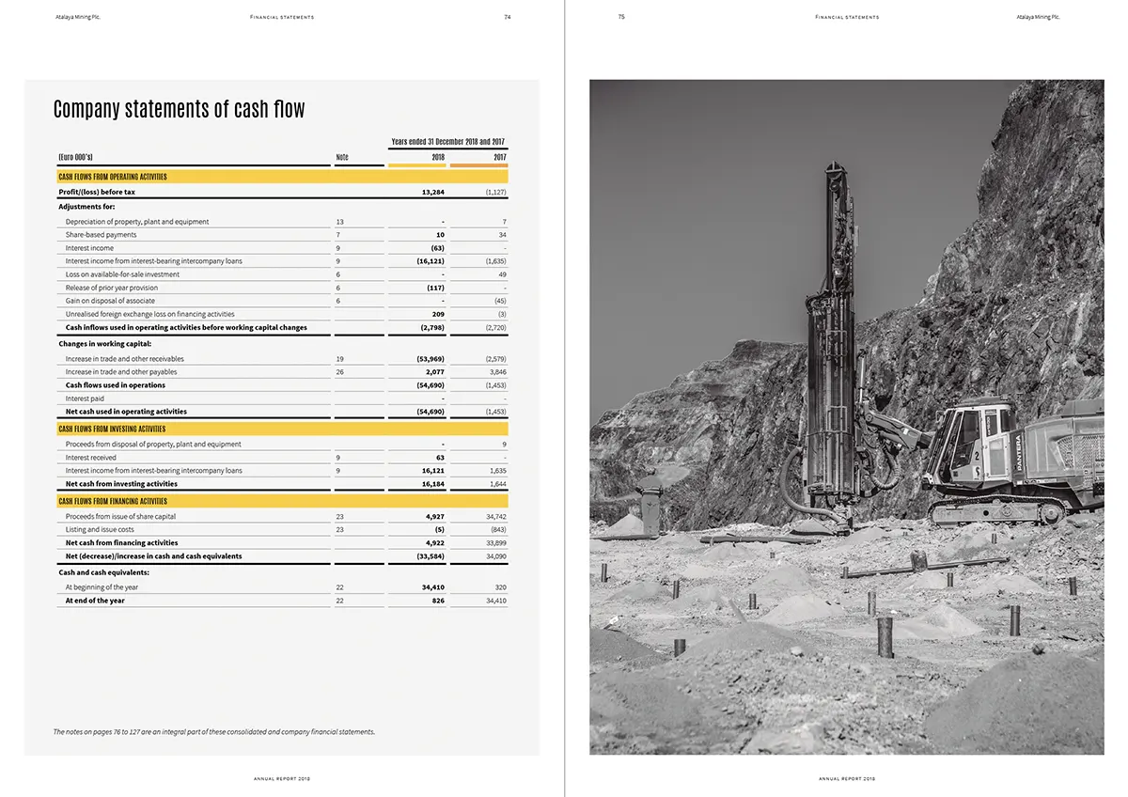
Task: Click "Atalaya Mining Plc." on the left page header
Action: [78, 17]
